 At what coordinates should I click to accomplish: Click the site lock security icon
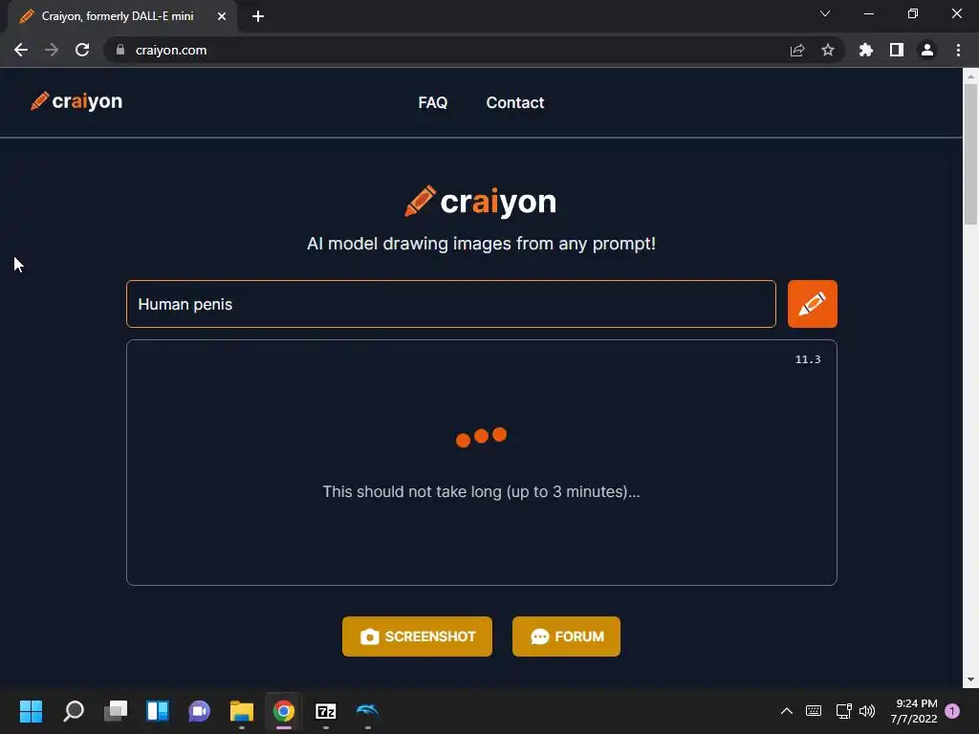click(120, 50)
